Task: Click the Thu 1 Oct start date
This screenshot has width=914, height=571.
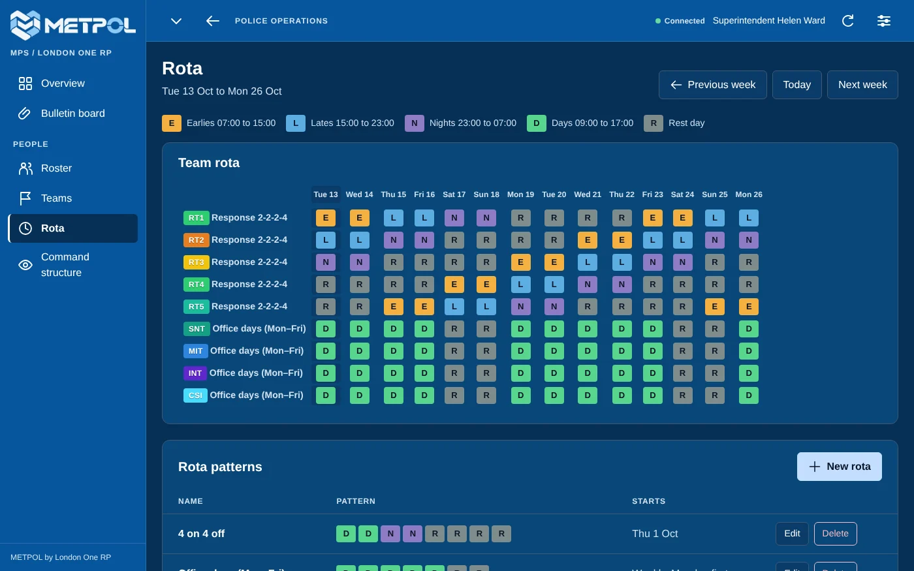Action: point(655,534)
